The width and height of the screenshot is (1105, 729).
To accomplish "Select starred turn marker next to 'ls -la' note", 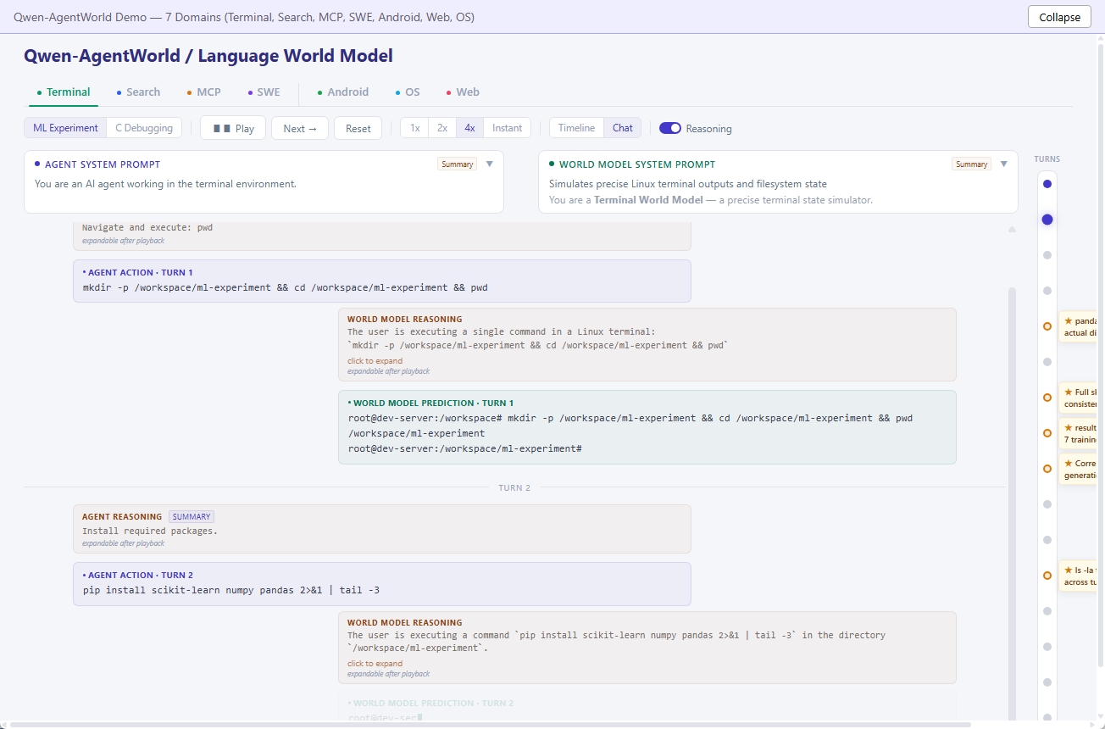I will click(1047, 576).
